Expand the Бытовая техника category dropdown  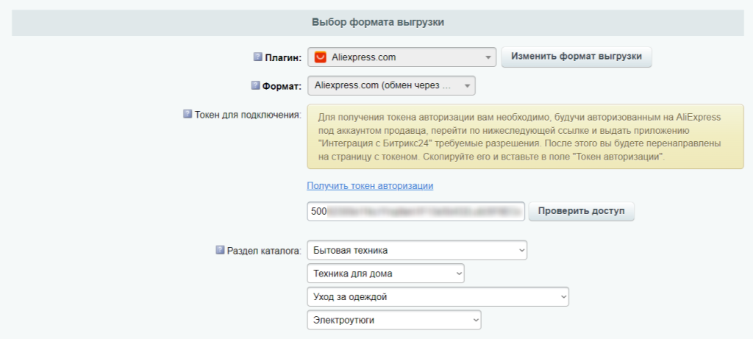pos(417,250)
